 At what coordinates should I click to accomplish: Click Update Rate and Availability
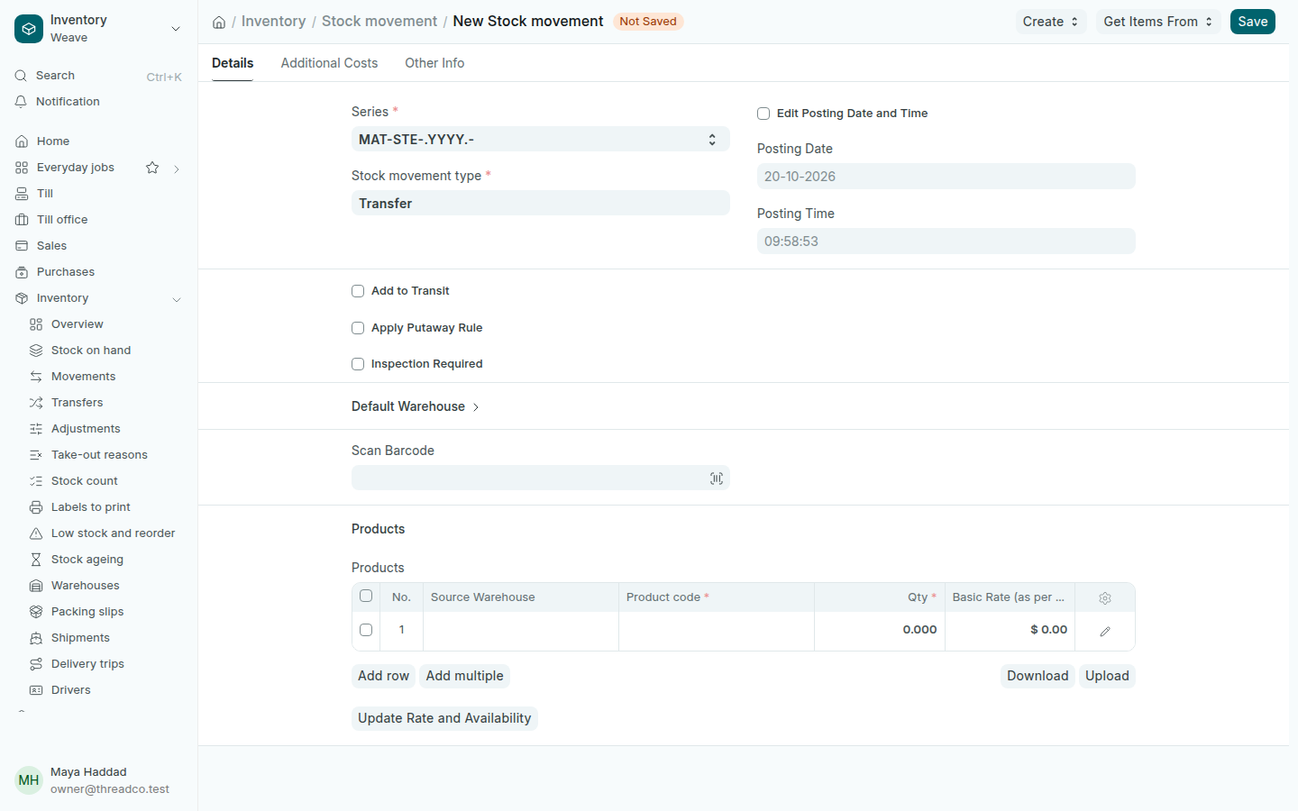[444, 718]
